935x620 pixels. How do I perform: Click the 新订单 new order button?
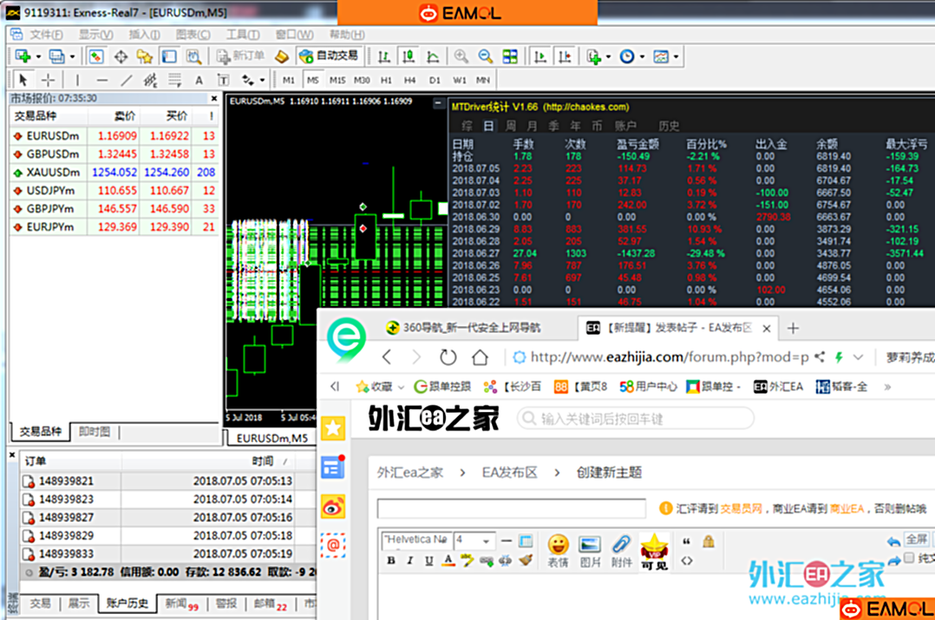tap(241, 56)
